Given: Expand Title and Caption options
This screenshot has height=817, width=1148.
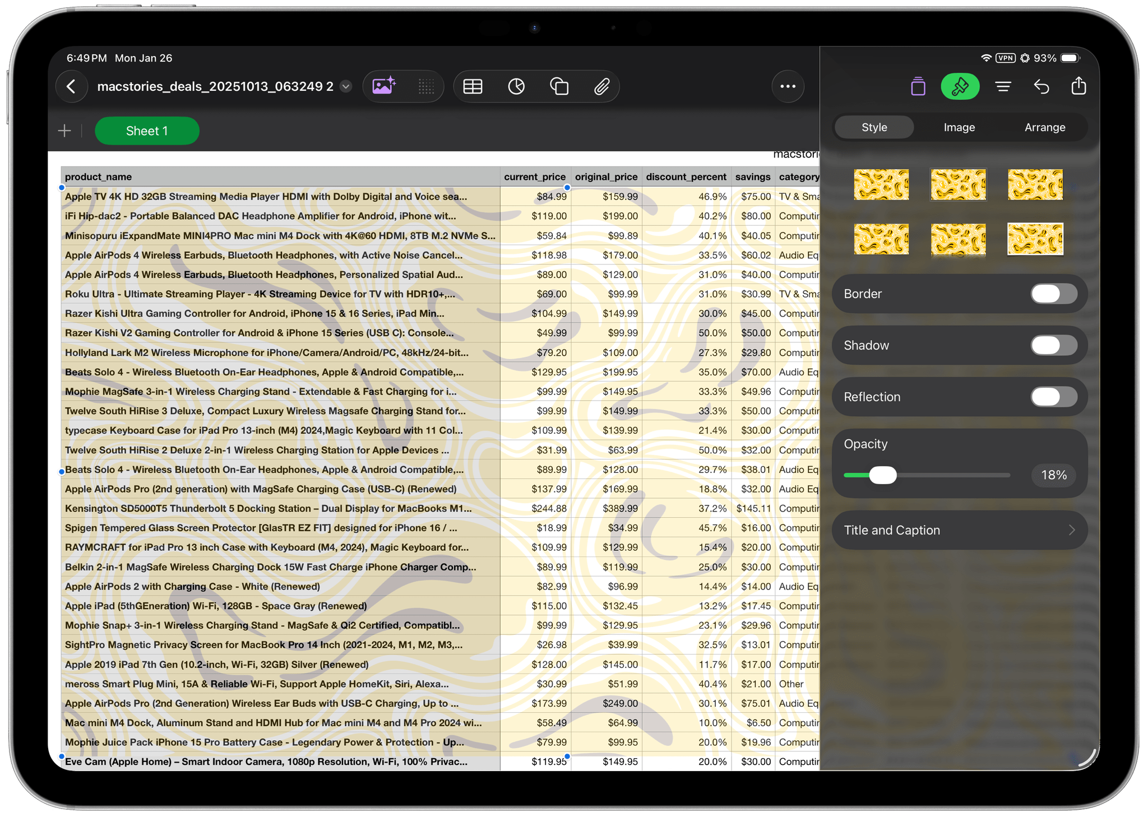Looking at the screenshot, I should pos(959,530).
